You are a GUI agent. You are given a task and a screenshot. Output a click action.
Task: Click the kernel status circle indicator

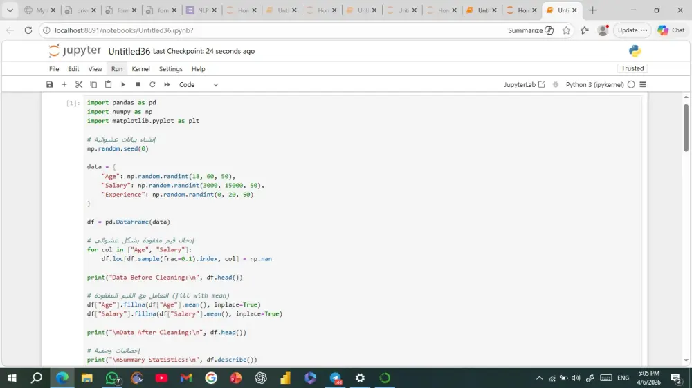tap(631, 84)
